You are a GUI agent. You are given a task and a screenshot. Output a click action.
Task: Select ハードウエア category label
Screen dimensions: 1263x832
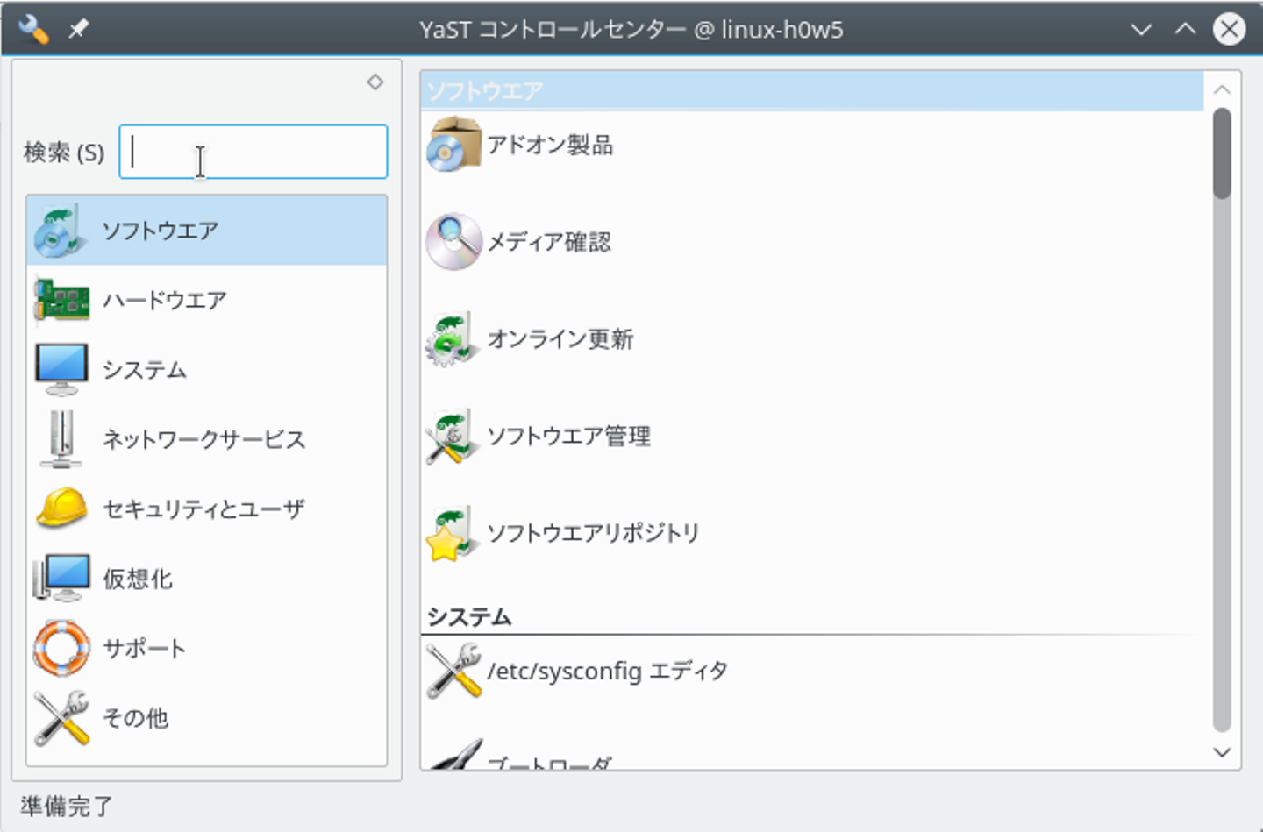[165, 300]
